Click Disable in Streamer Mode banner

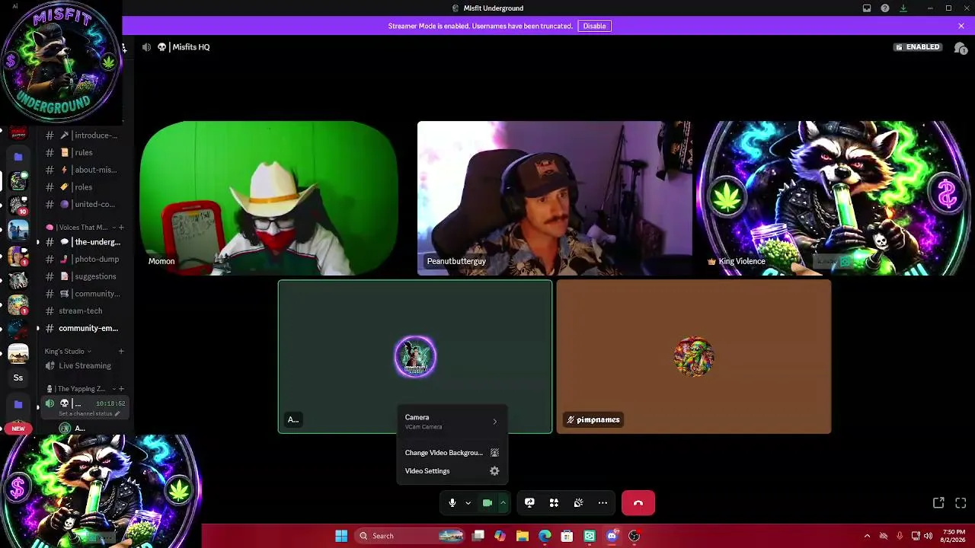click(x=594, y=26)
